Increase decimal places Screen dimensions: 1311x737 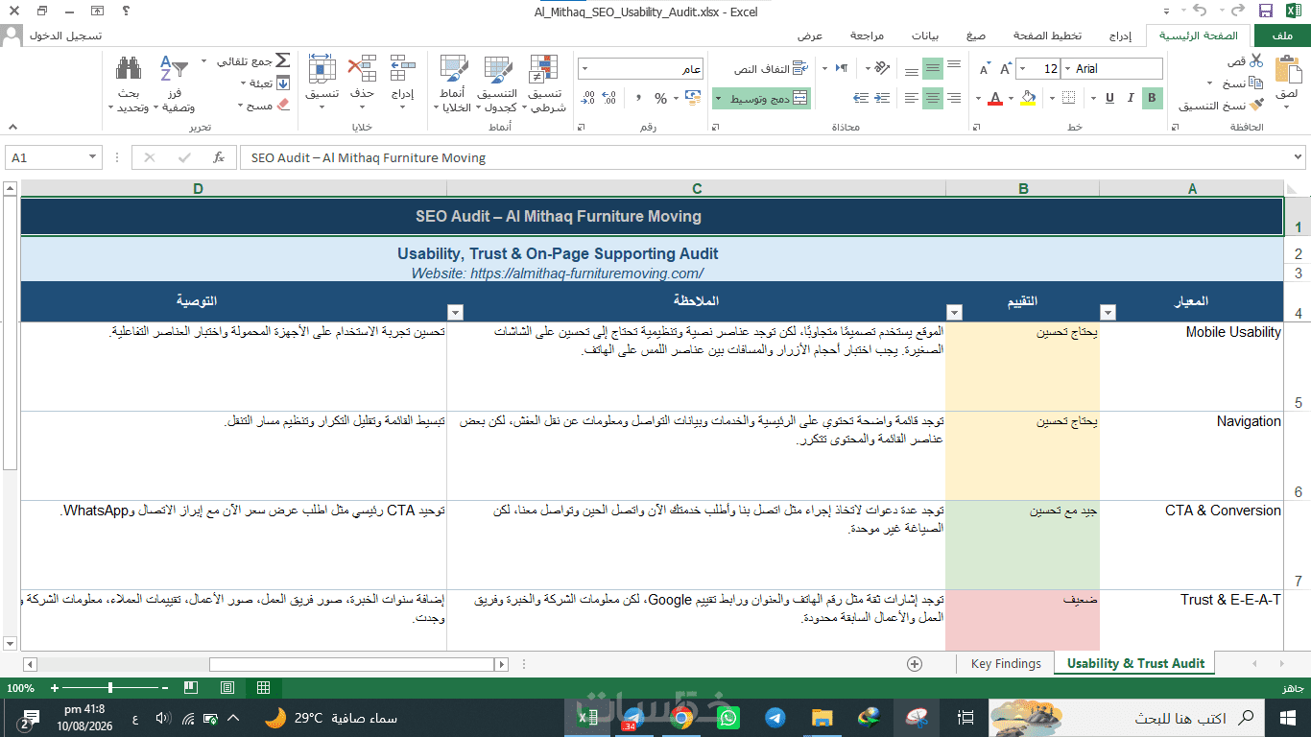[x=609, y=98]
